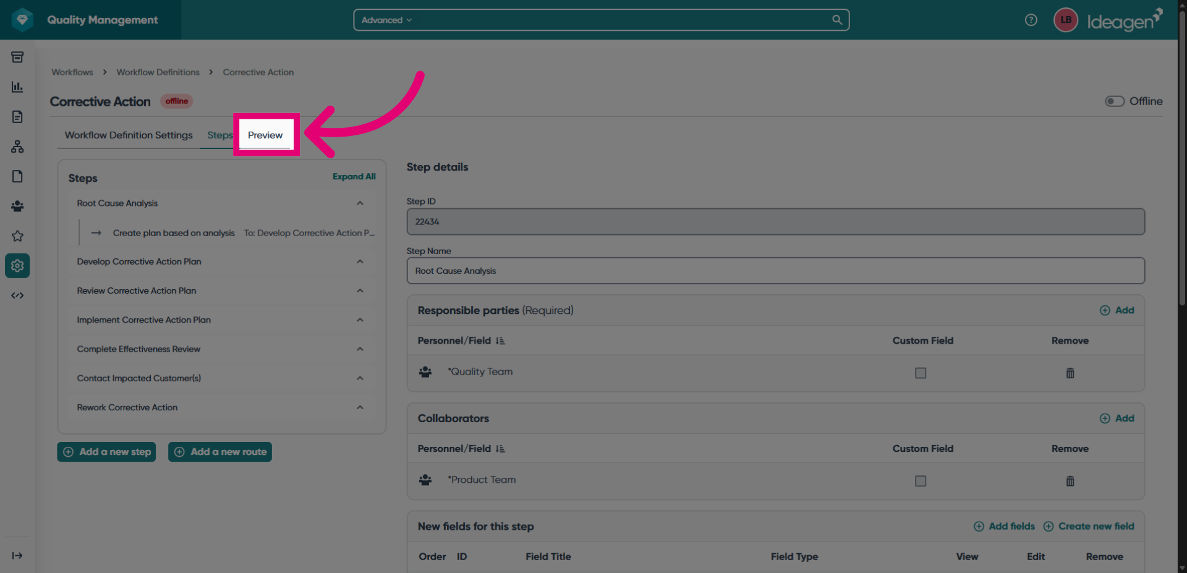Screen dimensions: 1187x573
Task: Click the Quality Team group icon
Action: click(x=425, y=372)
